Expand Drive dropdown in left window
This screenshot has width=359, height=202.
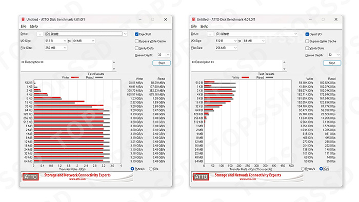coord(125,34)
